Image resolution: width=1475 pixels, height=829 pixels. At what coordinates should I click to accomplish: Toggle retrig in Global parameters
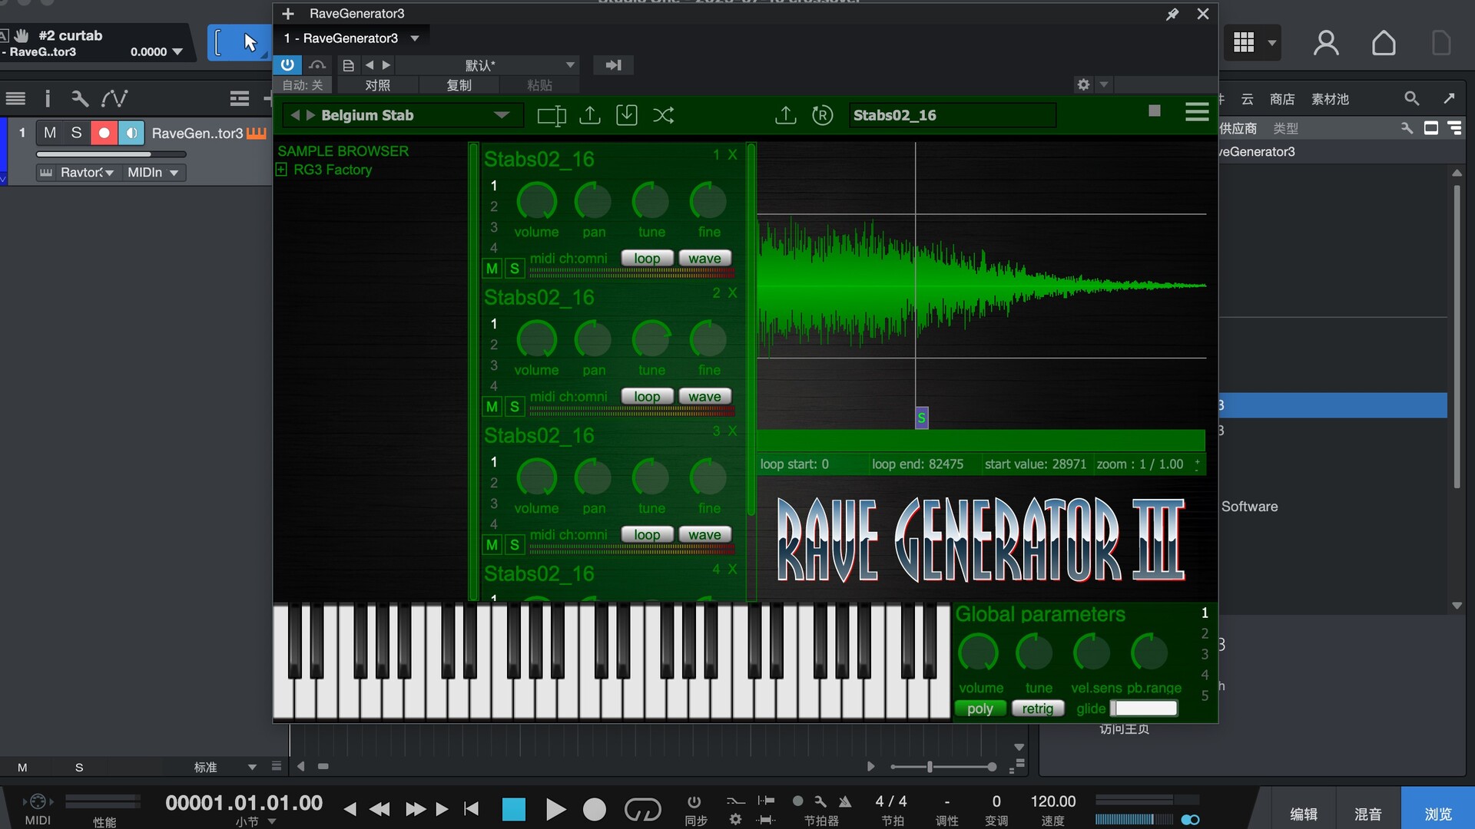(x=1038, y=708)
